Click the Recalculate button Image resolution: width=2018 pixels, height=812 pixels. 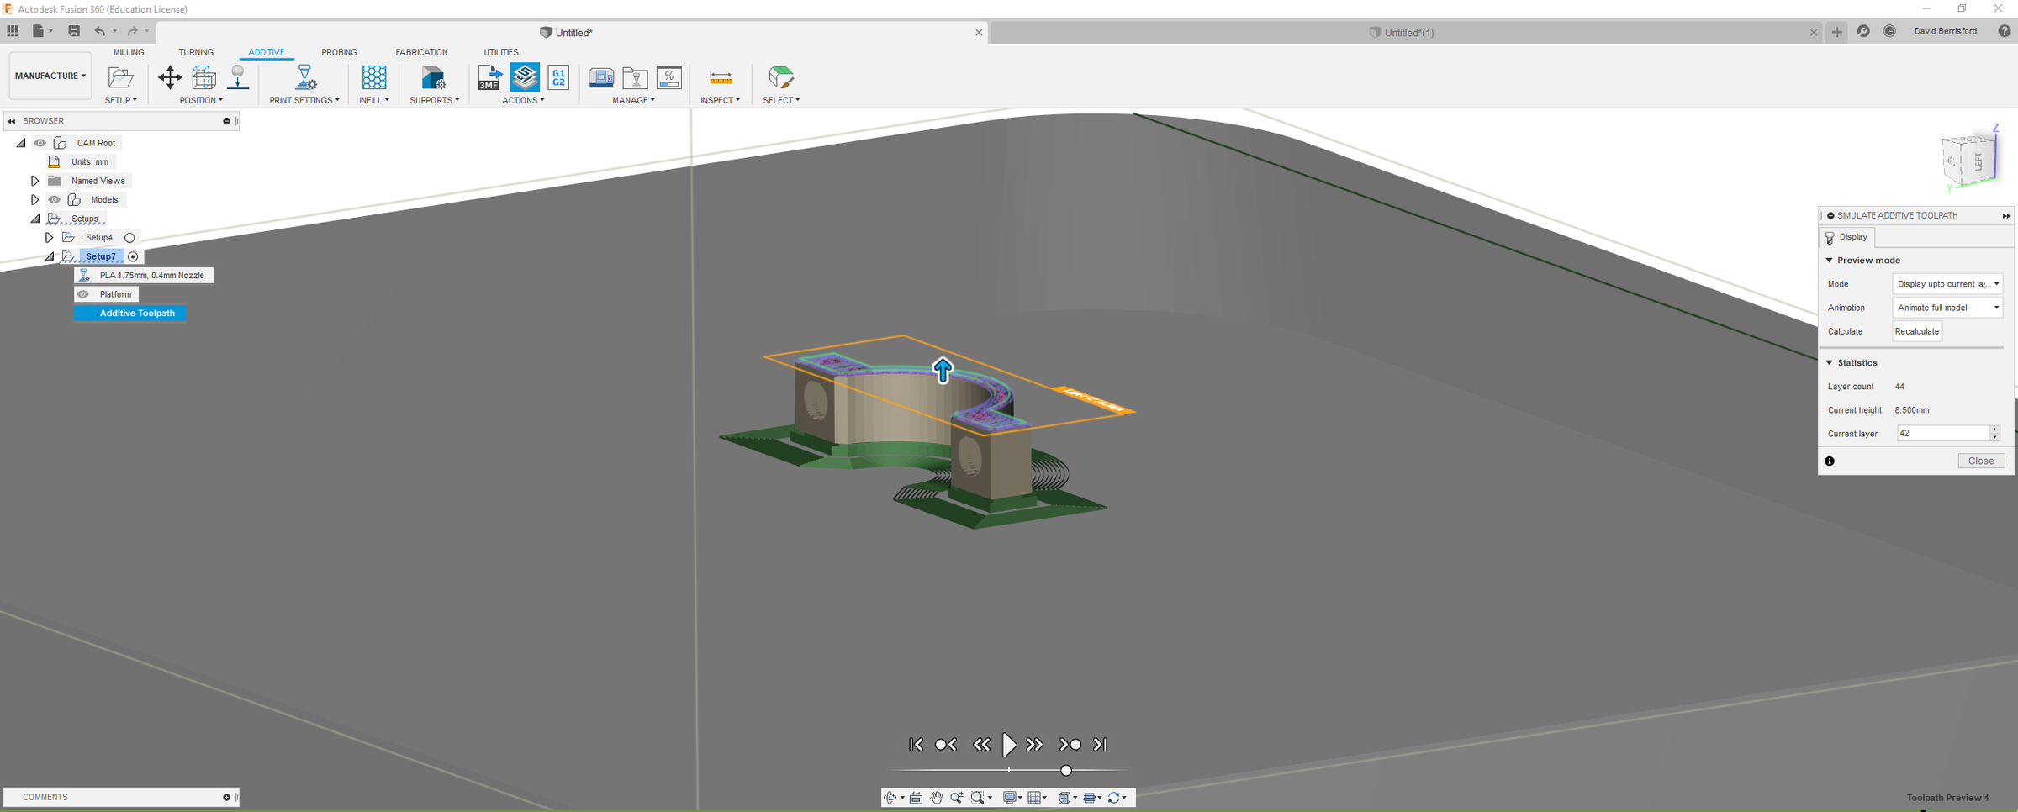pos(1916,330)
